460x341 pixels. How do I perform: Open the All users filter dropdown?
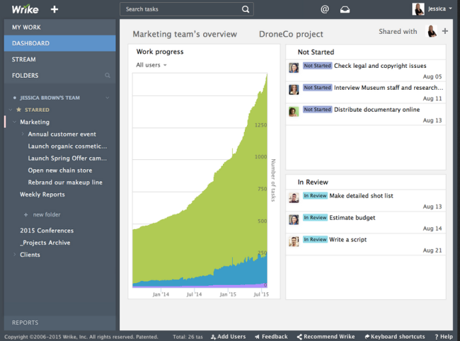(151, 65)
